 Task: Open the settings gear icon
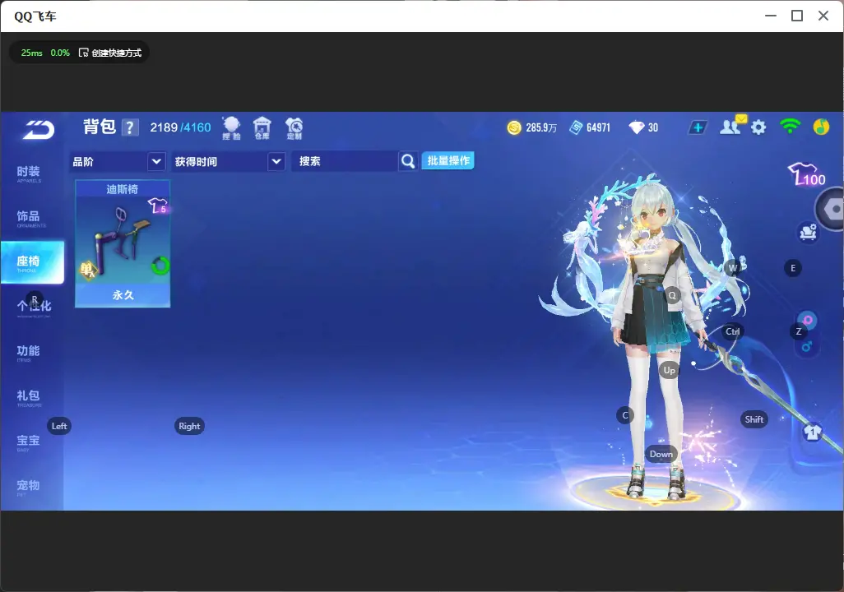[758, 127]
